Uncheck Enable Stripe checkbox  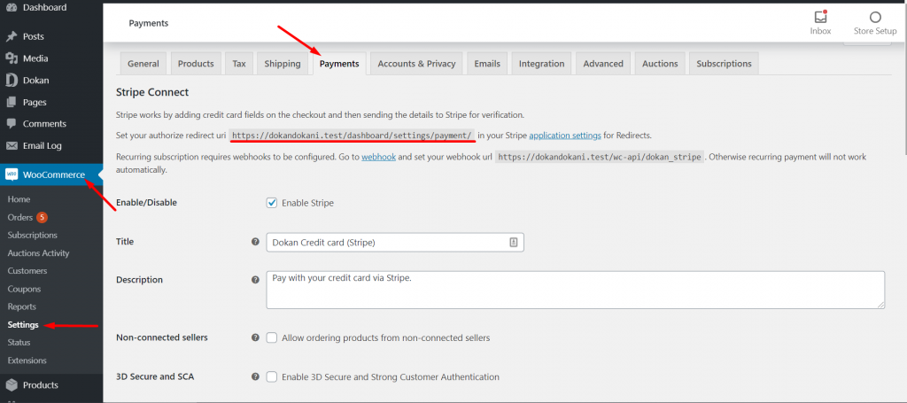pyautogui.click(x=272, y=203)
